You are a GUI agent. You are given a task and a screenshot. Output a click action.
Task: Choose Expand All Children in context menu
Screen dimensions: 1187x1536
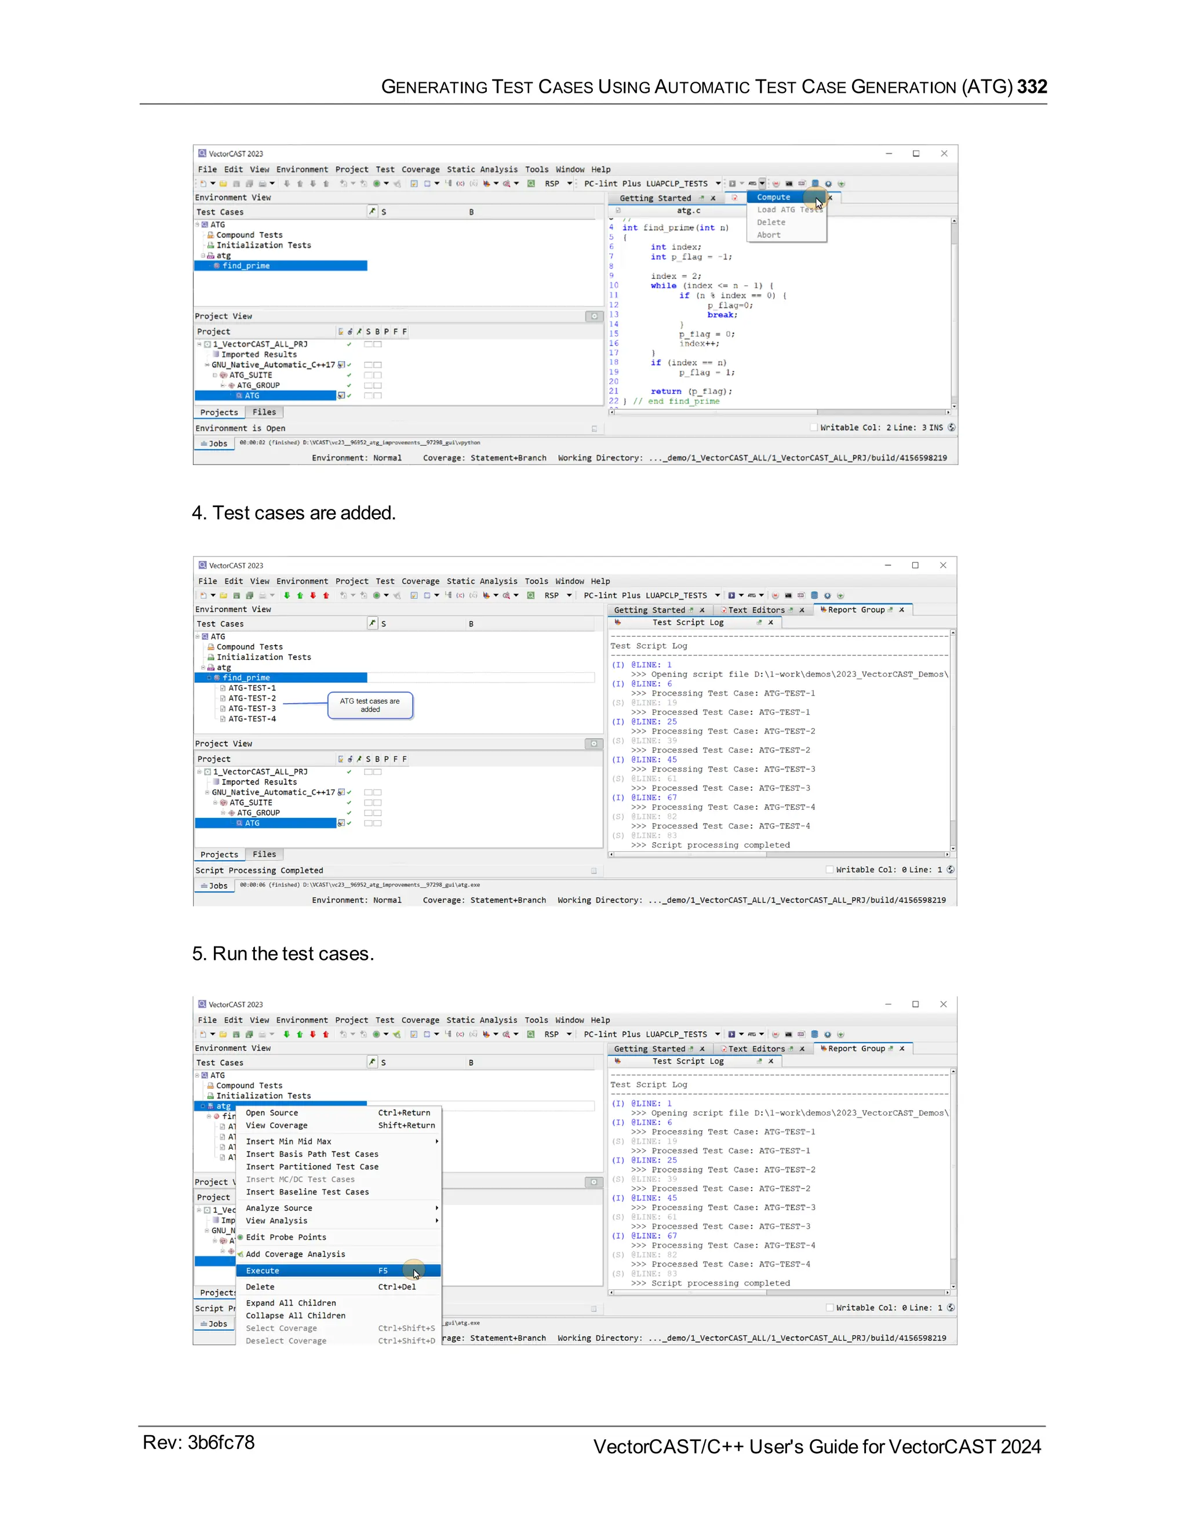(x=338, y=1303)
